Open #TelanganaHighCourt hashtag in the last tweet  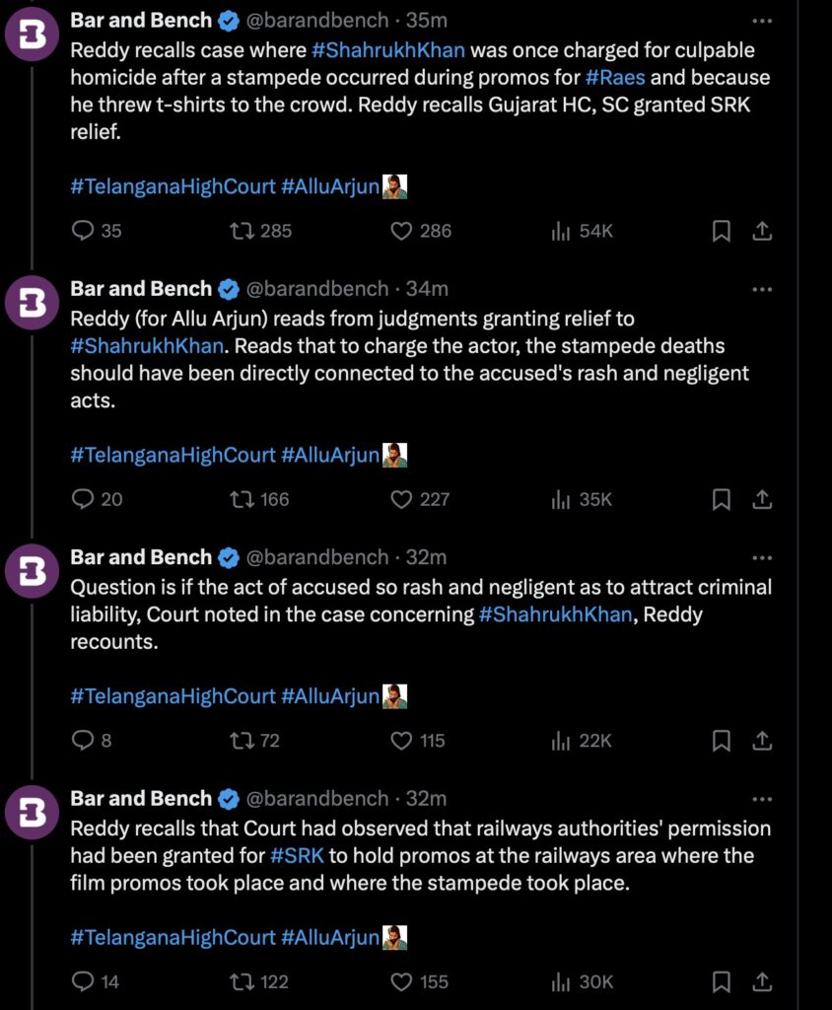pyautogui.click(x=173, y=937)
